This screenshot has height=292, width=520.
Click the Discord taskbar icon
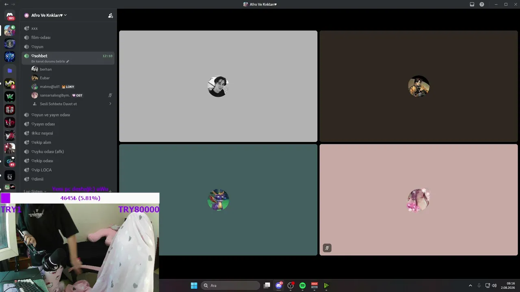pos(279,286)
